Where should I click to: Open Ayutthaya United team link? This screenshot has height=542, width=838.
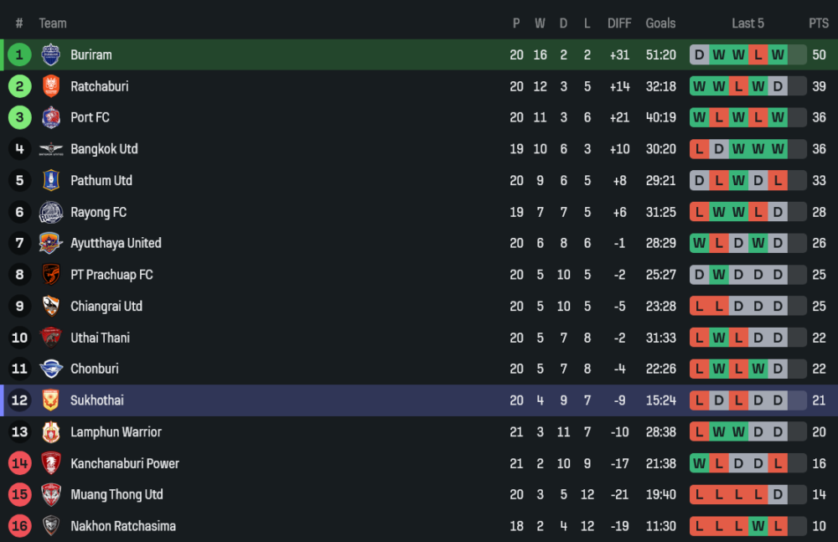click(116, 243)
